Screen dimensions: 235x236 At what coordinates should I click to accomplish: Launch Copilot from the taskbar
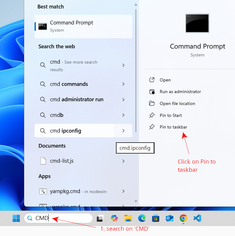(x=114, y=218)
